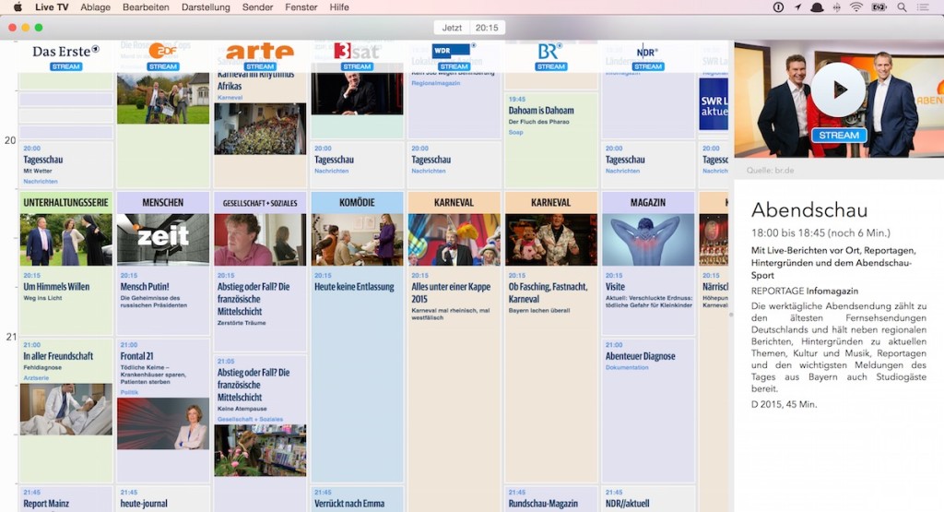Select Heute keine Entlassung thumbnail
The image size is (944, 512).
[x=357, y=240]
